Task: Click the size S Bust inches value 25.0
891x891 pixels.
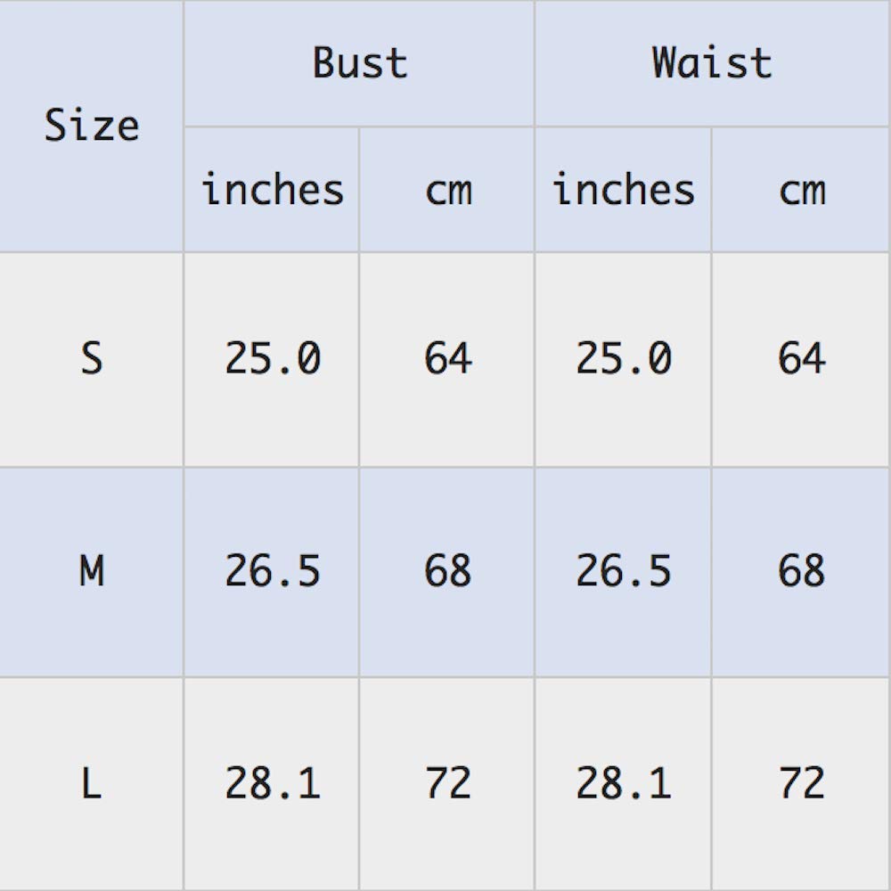Action: [x=272, y=359]
